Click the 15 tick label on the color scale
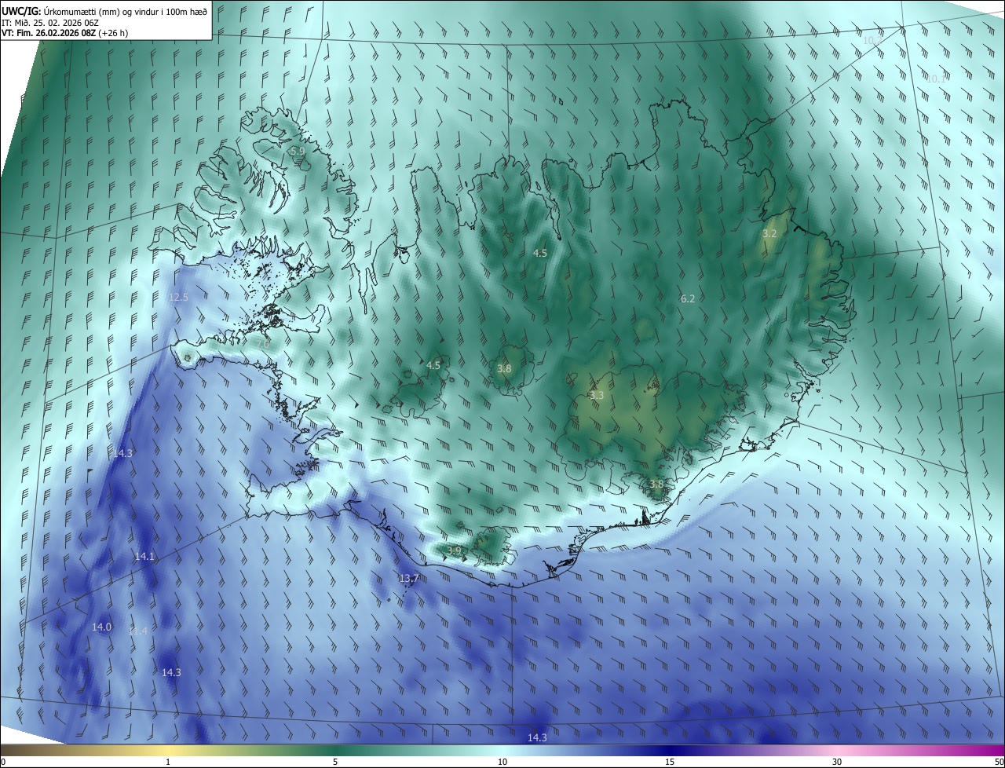 pos(670,762)
